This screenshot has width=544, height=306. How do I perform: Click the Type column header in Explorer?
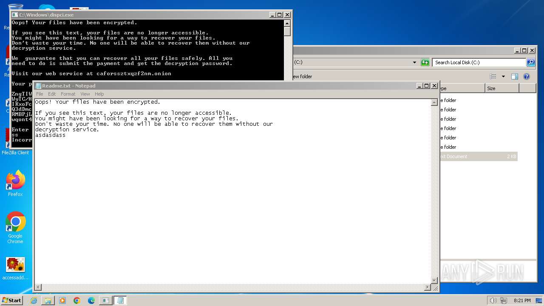(462, 88)
